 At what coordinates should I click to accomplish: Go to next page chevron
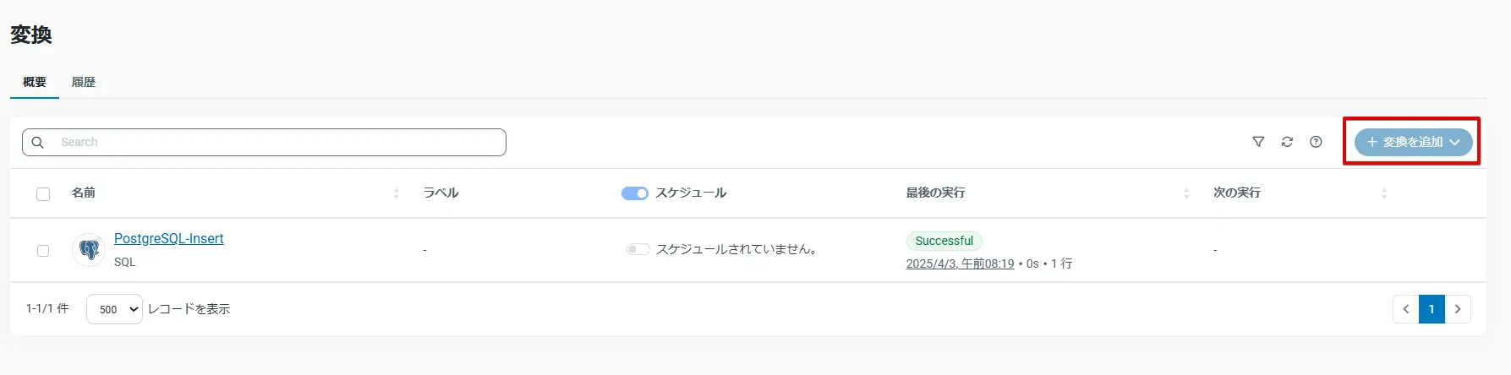point(1458,309)
